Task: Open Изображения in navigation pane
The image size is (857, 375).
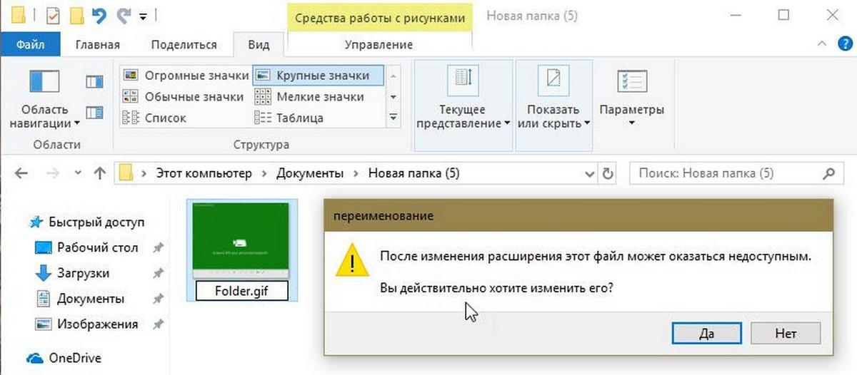Action: point(86,324)
